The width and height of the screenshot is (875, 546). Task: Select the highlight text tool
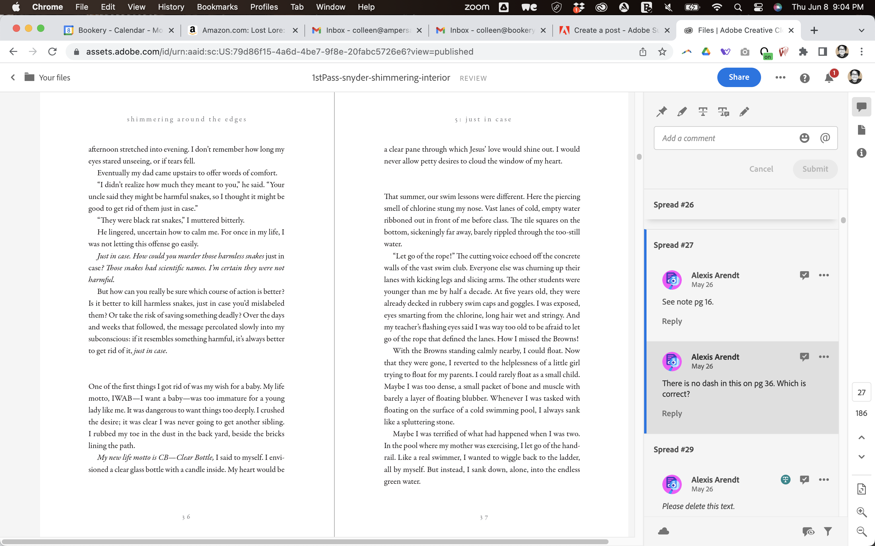coord(682,112)
